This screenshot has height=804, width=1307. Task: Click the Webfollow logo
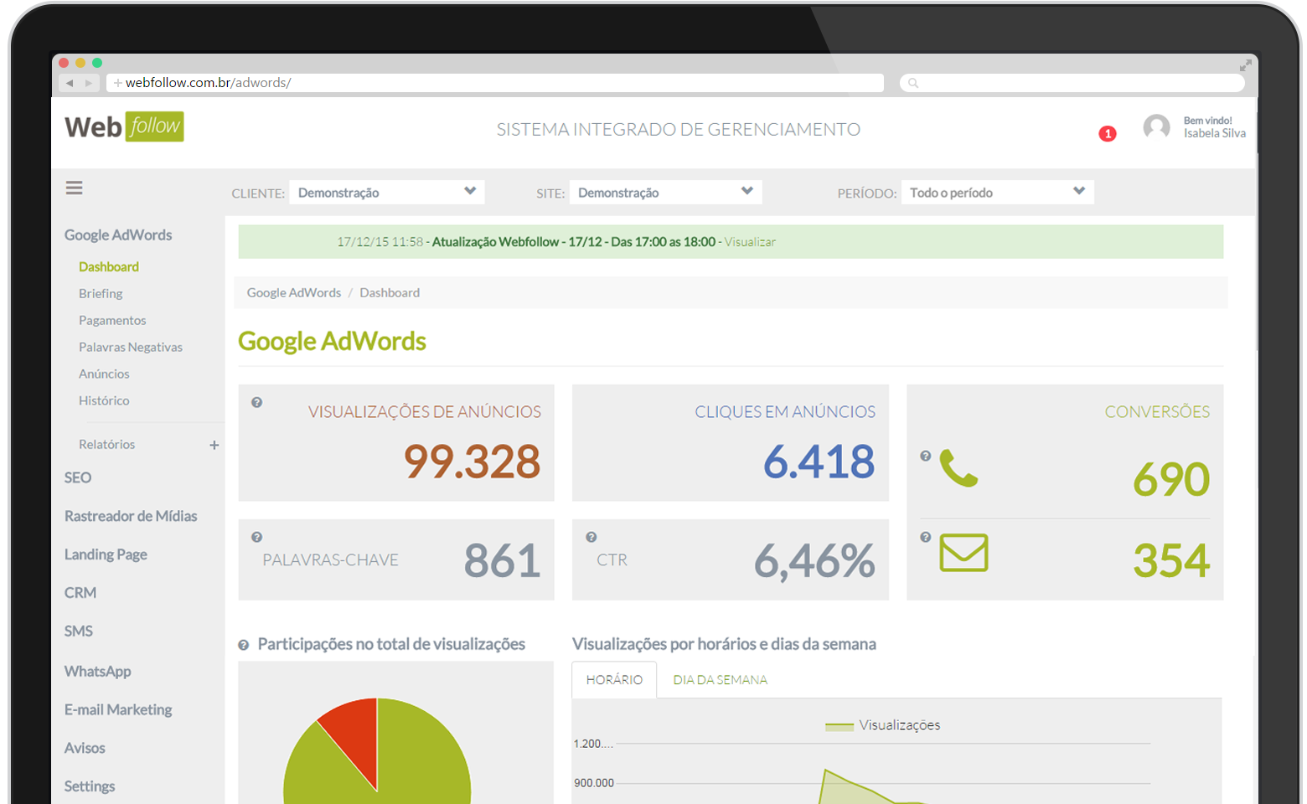click(124, 126)
